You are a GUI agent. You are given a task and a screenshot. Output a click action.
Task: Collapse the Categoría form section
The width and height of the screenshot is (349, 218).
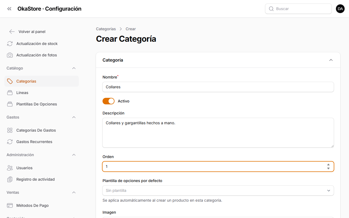click(x=331, y=60)
